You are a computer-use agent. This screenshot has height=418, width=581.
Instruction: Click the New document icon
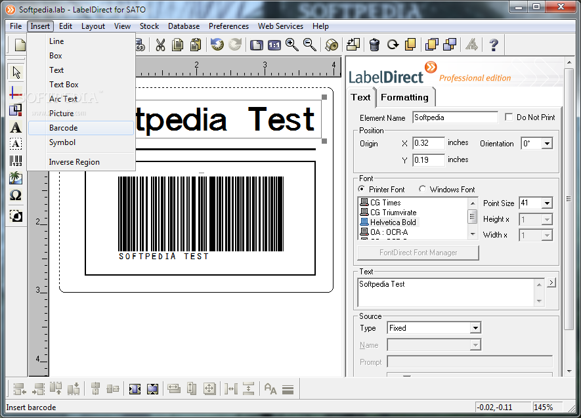20,45
